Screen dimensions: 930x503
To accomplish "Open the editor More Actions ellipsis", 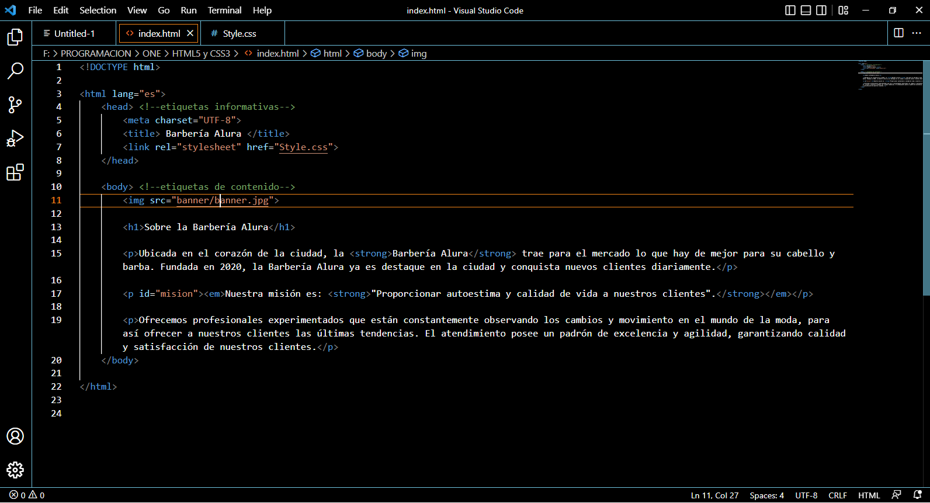I will point(917,33).
